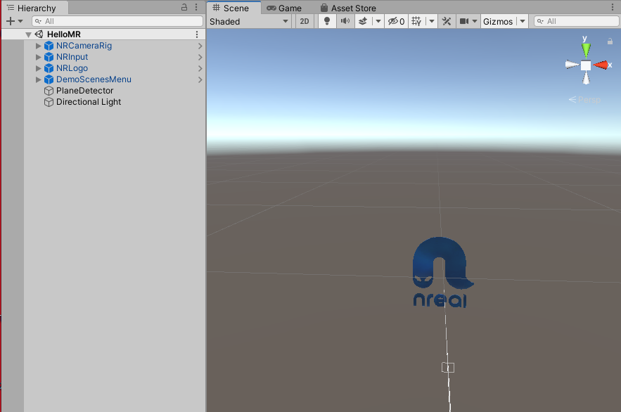Select NRLogo in the hierarchy

72,68
